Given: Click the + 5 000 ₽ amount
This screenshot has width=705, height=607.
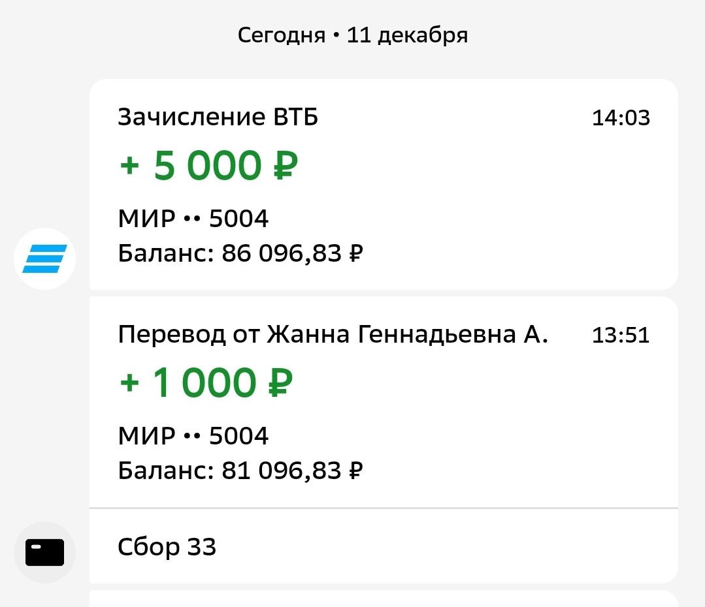Looking at the screenshot, I should point(208,166).
